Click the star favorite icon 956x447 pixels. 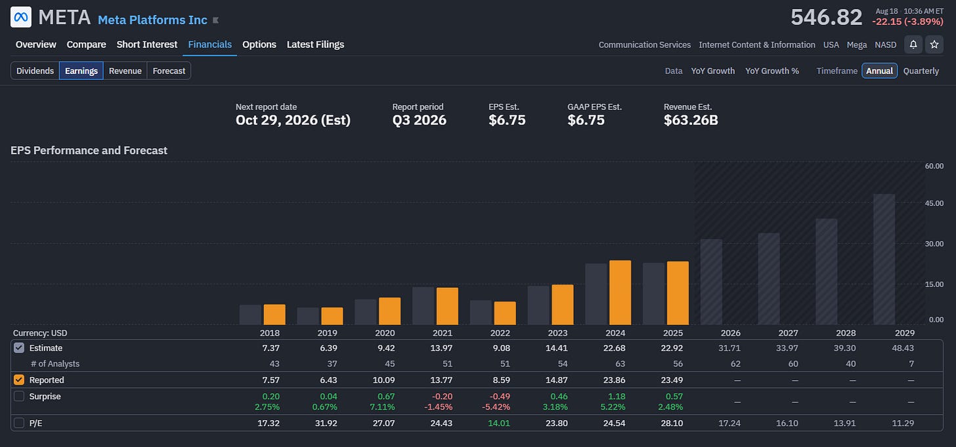pyautogui.click(x=934, y=45)
